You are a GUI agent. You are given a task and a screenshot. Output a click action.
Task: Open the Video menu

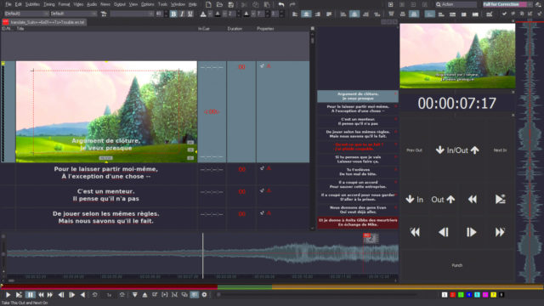[x=78, y=4]
